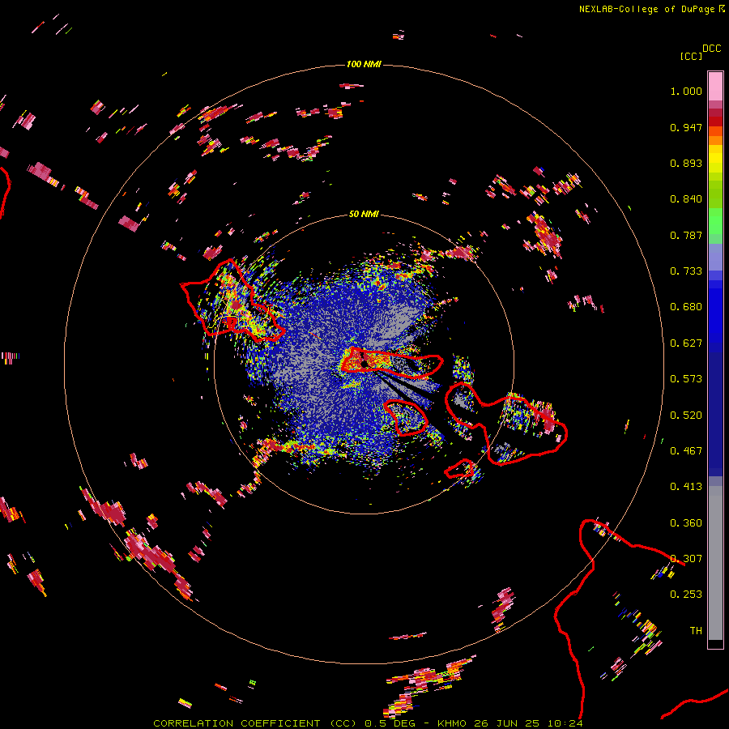729x729 pixels.
Task: Click the TH threshold label on the scale
Action: (696, 630)
